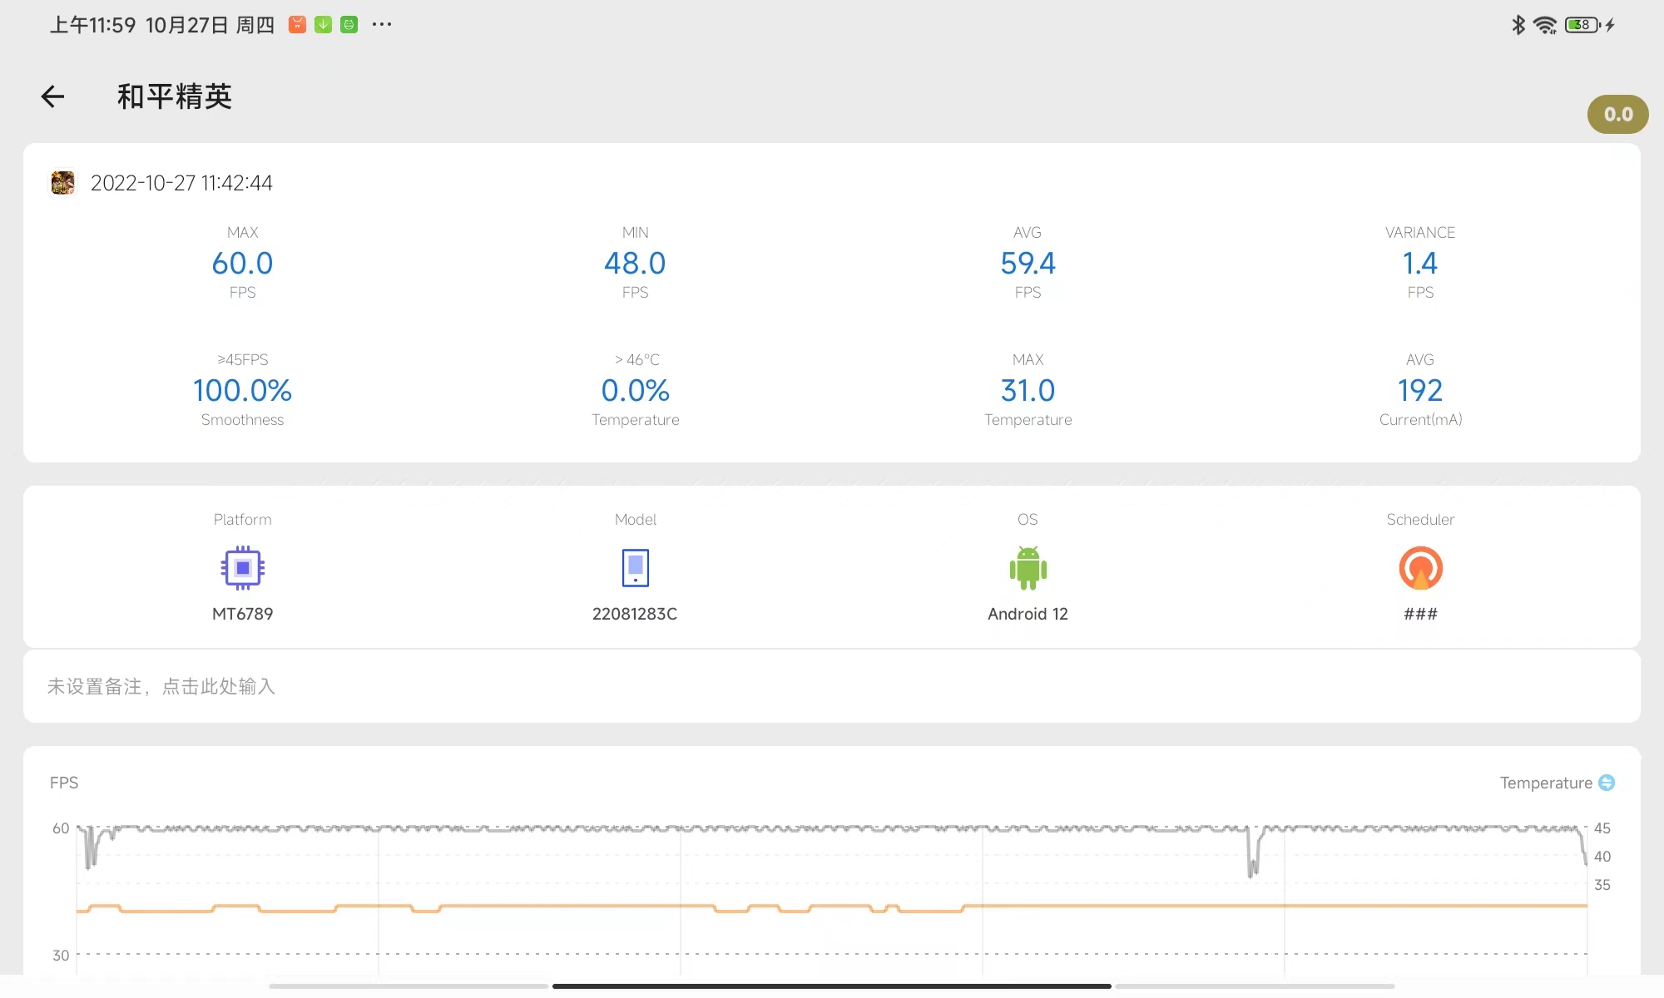
Task: Click the AVG 59.4 FPS value
Action: click(x=1028, y=264)
